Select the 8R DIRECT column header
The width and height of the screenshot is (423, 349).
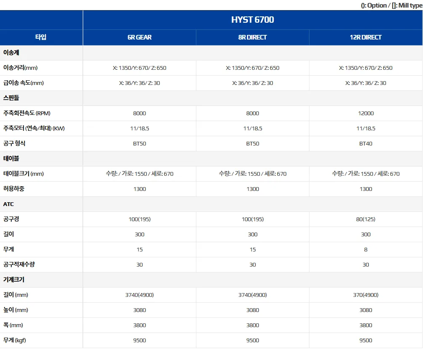[x=253, y=37]
